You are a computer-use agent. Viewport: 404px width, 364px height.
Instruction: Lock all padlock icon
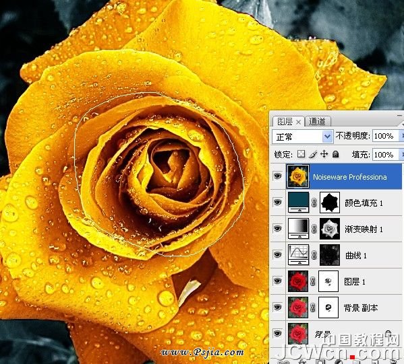pos(335,154)
